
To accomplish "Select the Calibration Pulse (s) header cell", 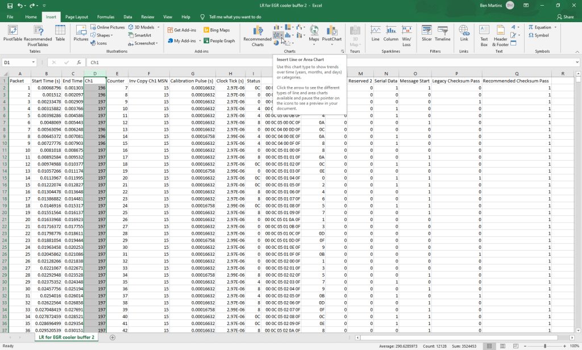I will pyautogui.click(x=192, y=81).
